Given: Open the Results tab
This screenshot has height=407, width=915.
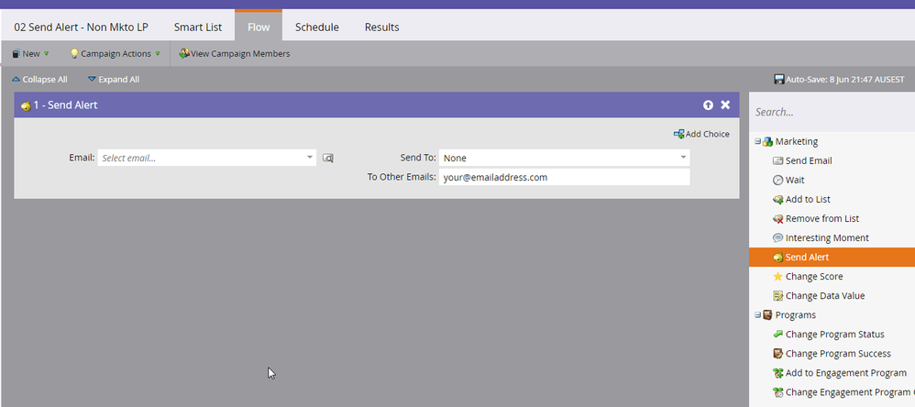Looking at the screenshot, I should pos(381,27).
